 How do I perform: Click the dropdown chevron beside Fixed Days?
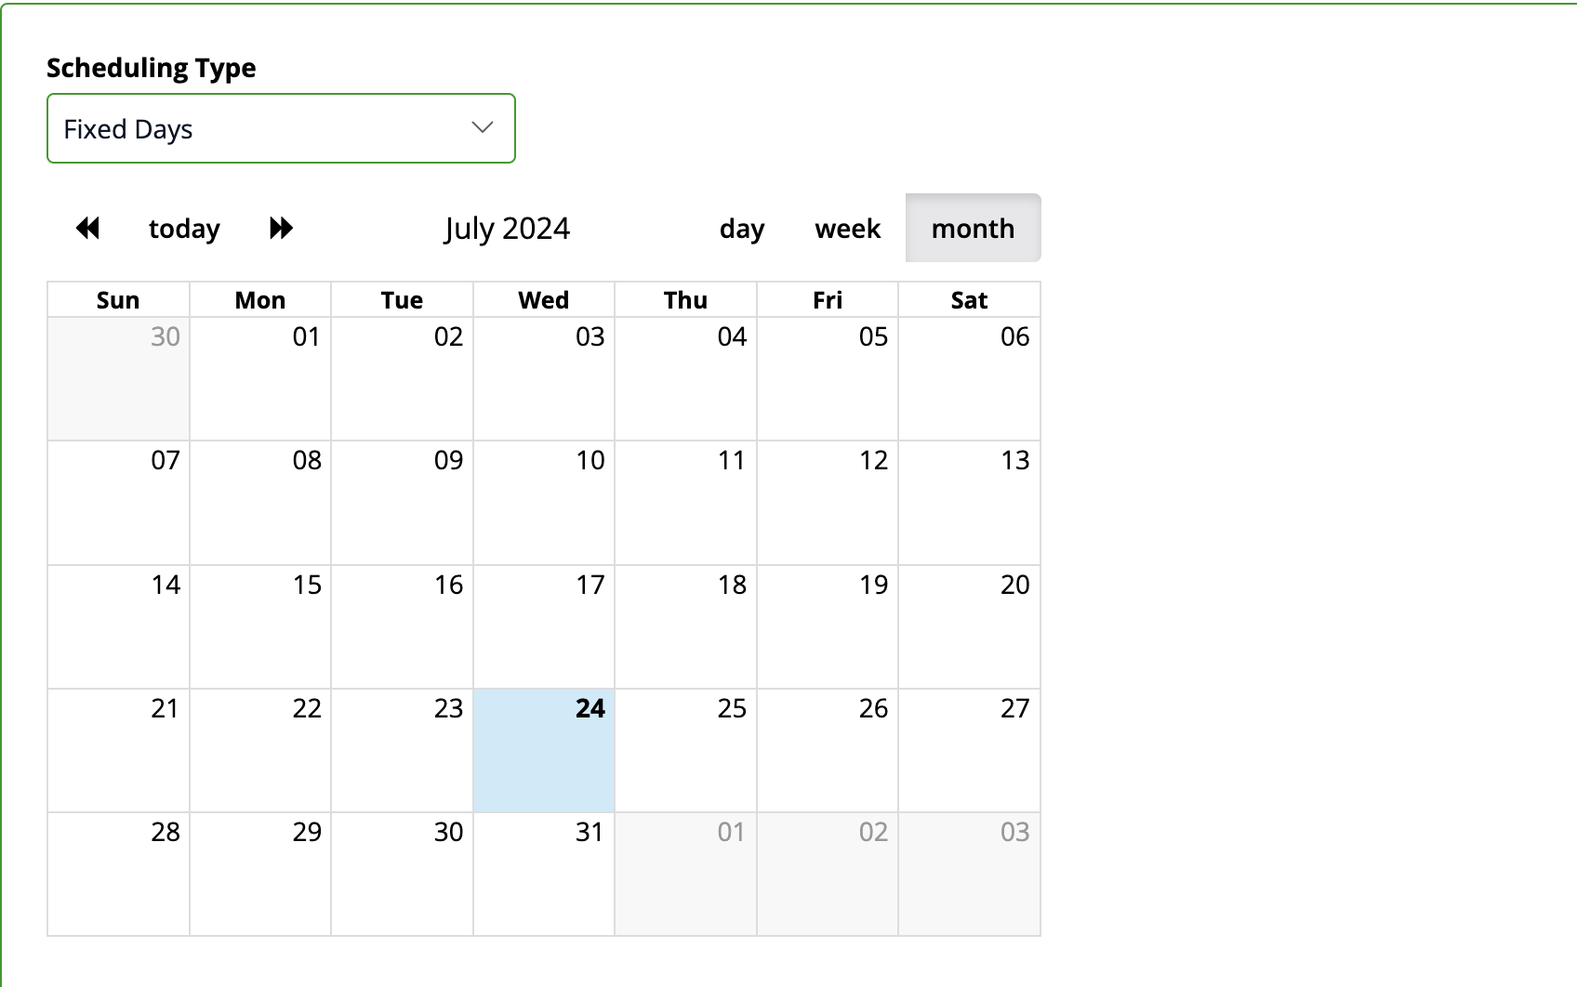click(x=482, y=128)
